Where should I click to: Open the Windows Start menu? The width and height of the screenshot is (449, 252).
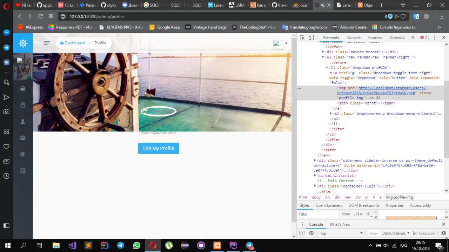coord(7,245)
